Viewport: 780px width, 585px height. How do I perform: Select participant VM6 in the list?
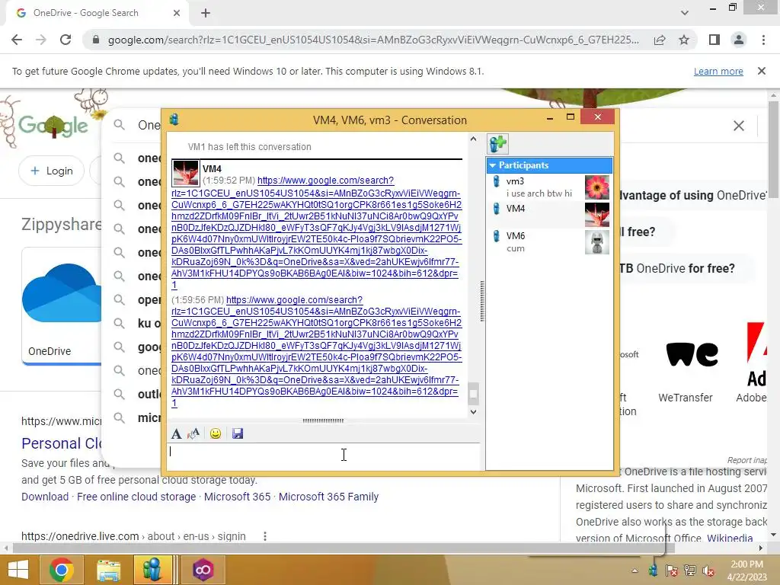549,241
